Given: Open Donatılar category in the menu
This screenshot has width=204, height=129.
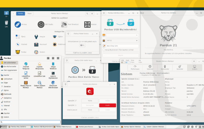Looking at the screenshot, I should pos(9,87).
